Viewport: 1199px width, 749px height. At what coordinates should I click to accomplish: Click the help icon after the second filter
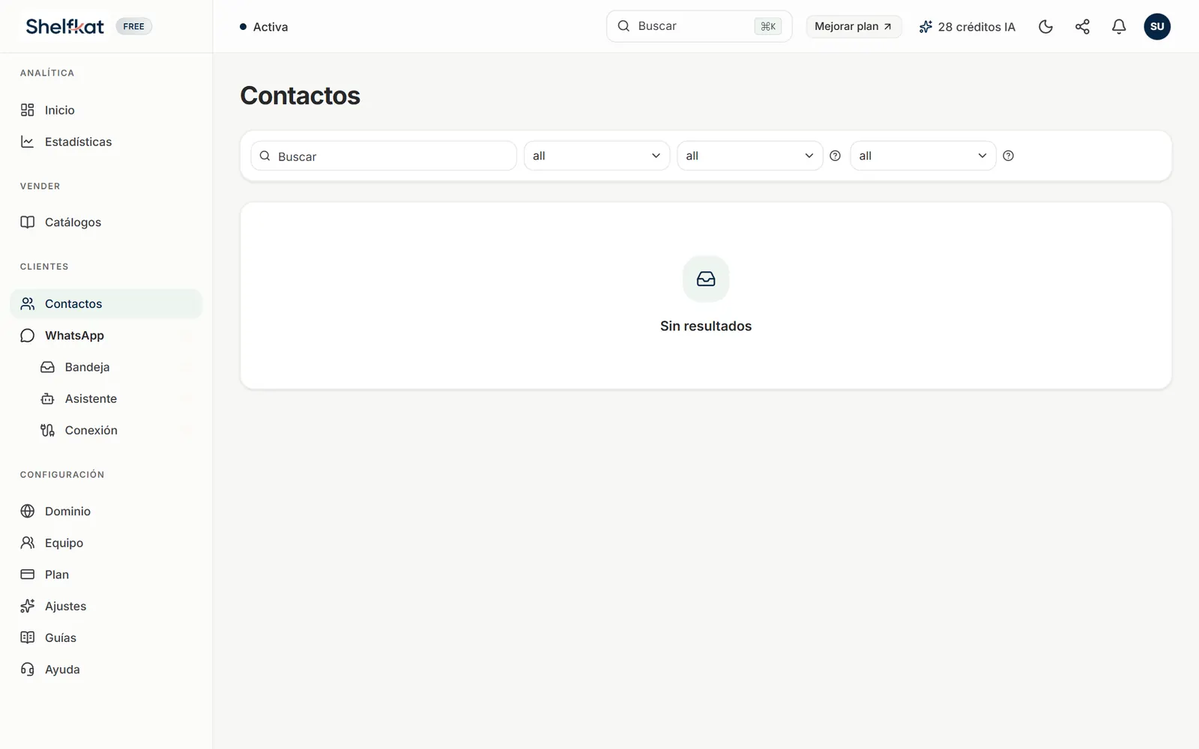(x=835, y=156)
